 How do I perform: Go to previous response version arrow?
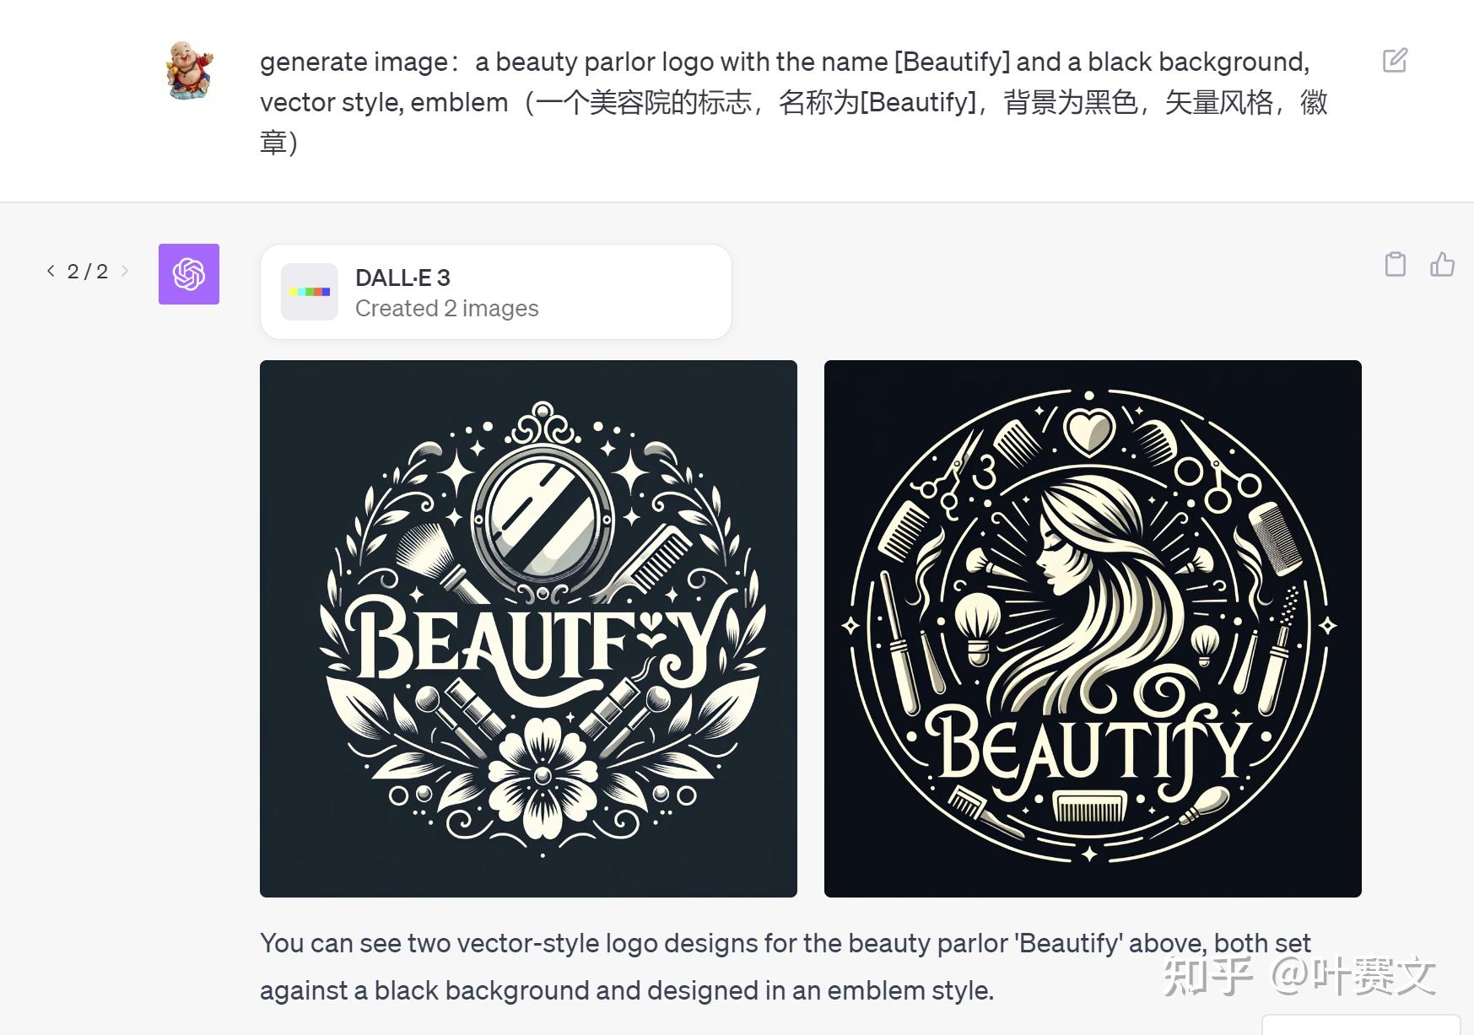pyautogui.click(x=51, y=271)
